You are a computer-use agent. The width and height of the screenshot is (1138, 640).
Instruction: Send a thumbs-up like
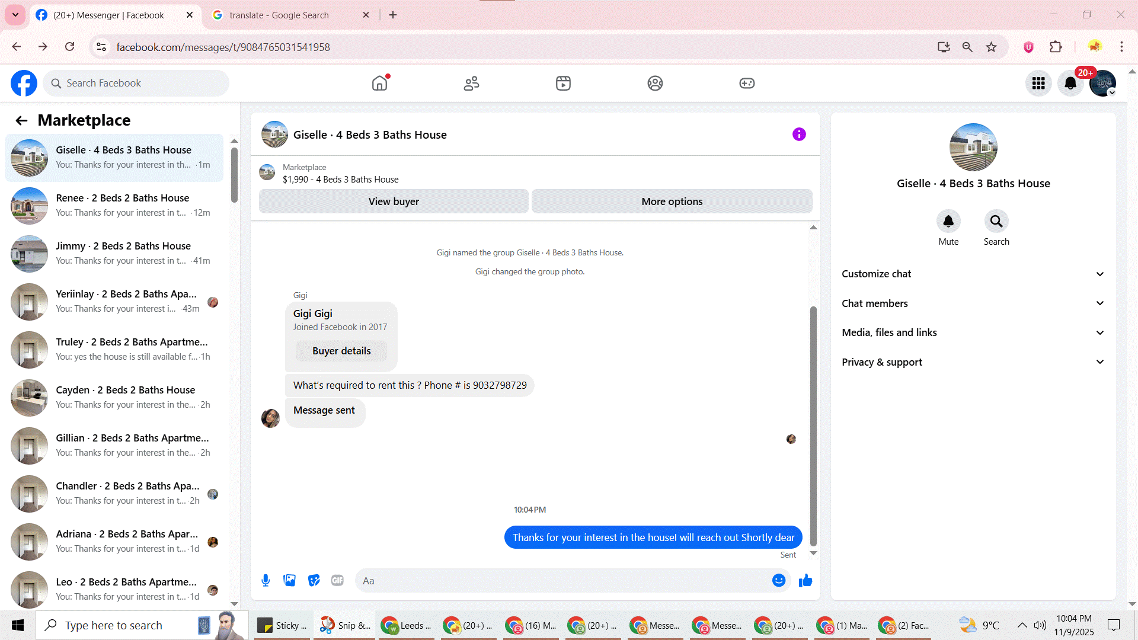pos(805,581)
